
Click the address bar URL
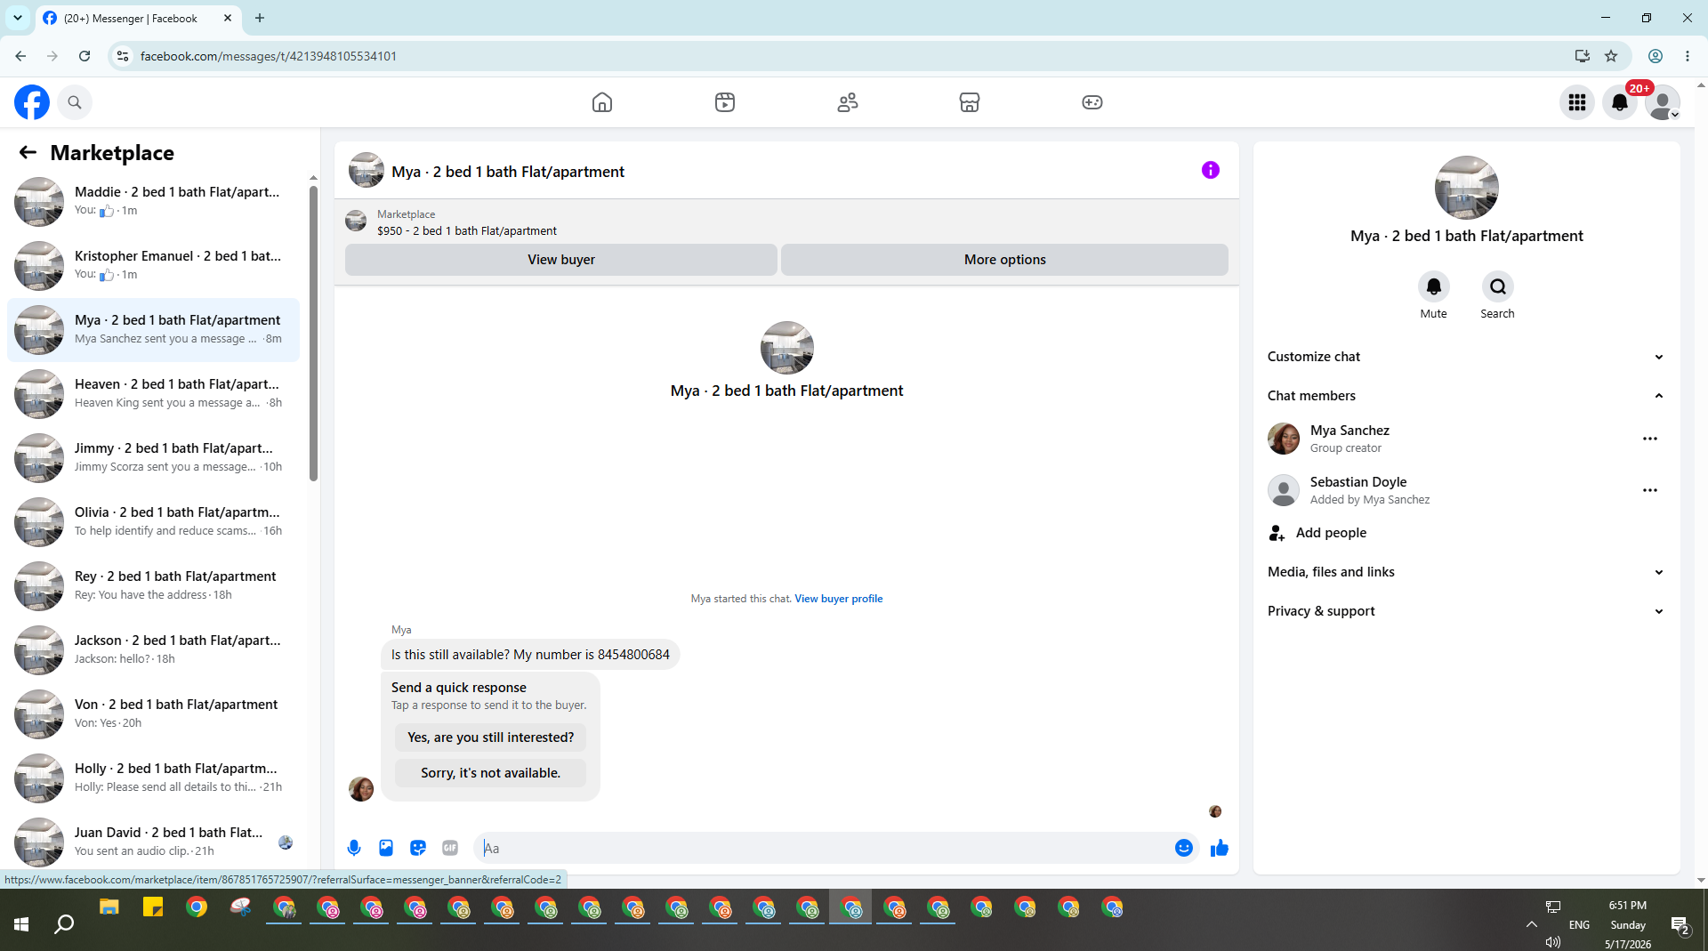[x=269, y=56]
